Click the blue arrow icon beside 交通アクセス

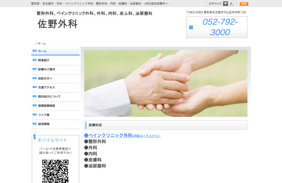34,87
